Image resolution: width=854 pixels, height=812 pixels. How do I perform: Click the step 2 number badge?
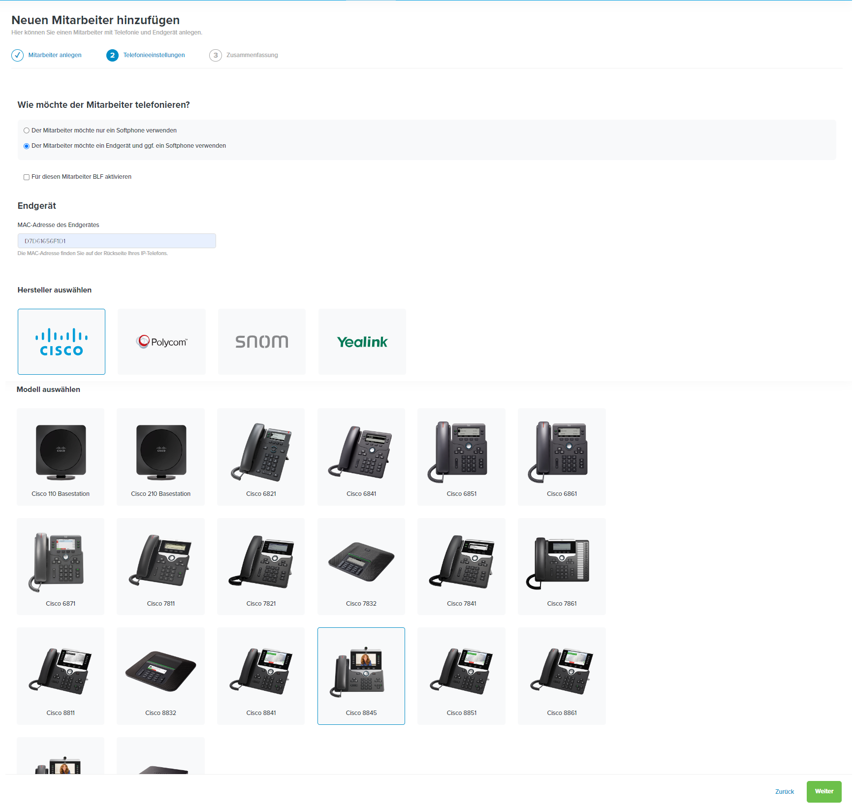[112, 55]
